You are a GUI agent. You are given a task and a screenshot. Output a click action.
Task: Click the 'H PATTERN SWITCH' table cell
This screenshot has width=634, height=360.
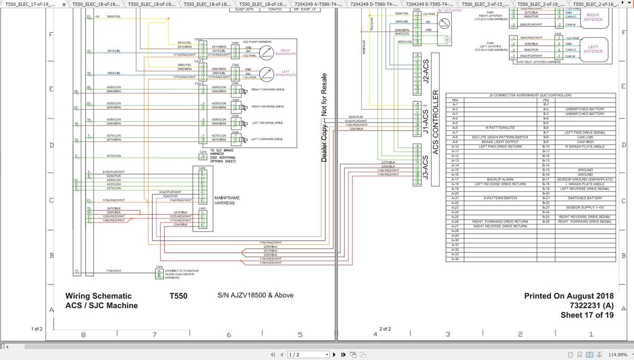pos(500,198)
